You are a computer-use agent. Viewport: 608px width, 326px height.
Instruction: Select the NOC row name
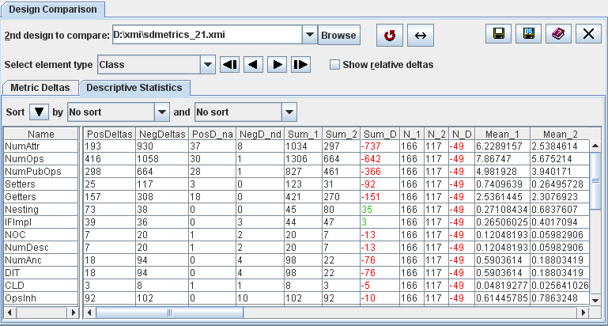[41, 235]
